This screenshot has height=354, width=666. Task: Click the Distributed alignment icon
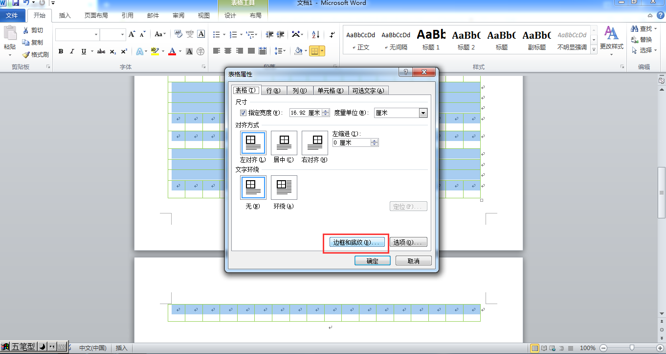coord(263,51)
